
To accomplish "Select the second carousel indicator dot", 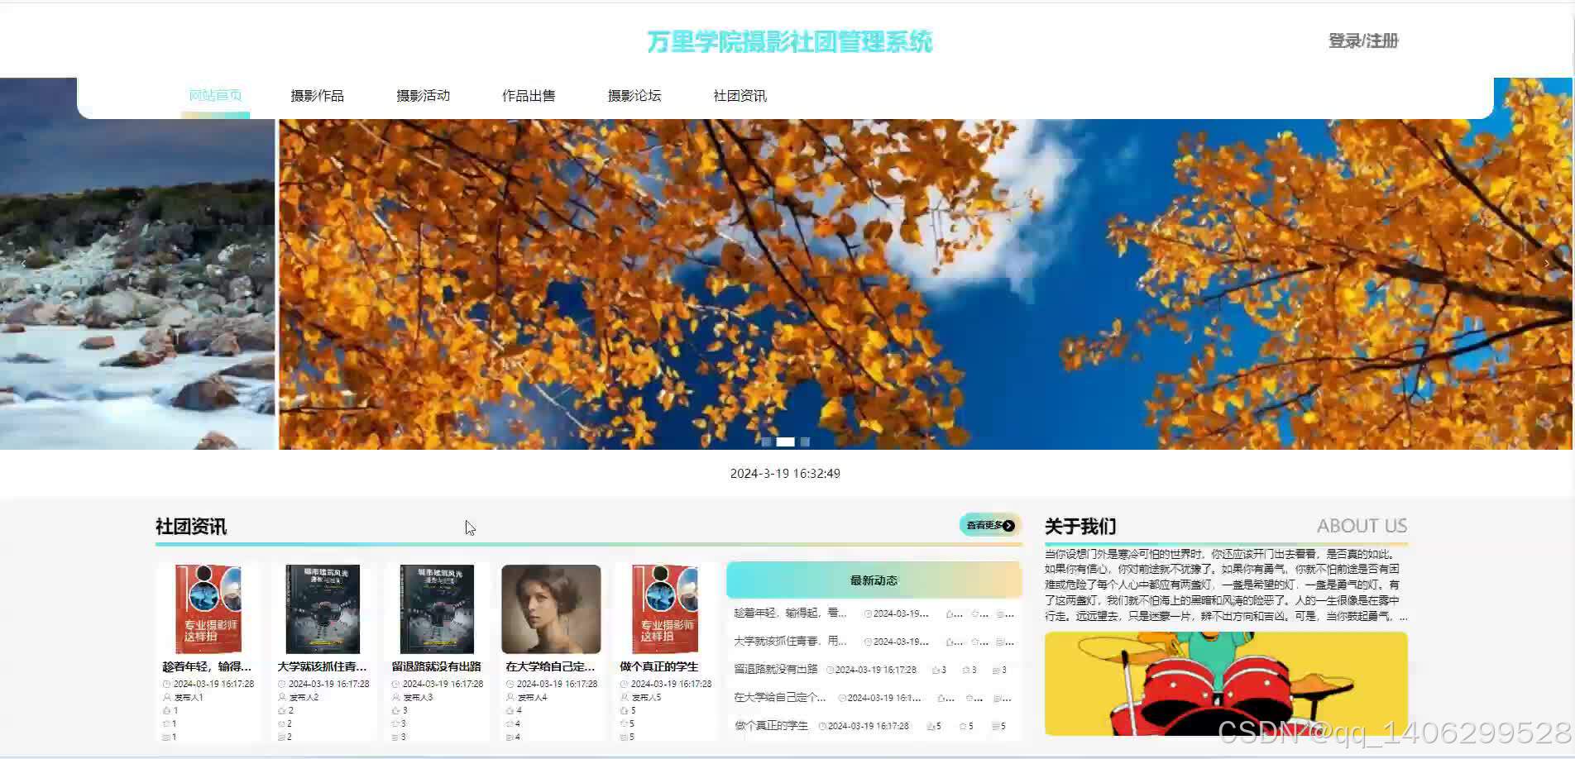I will tap(786, 442).
